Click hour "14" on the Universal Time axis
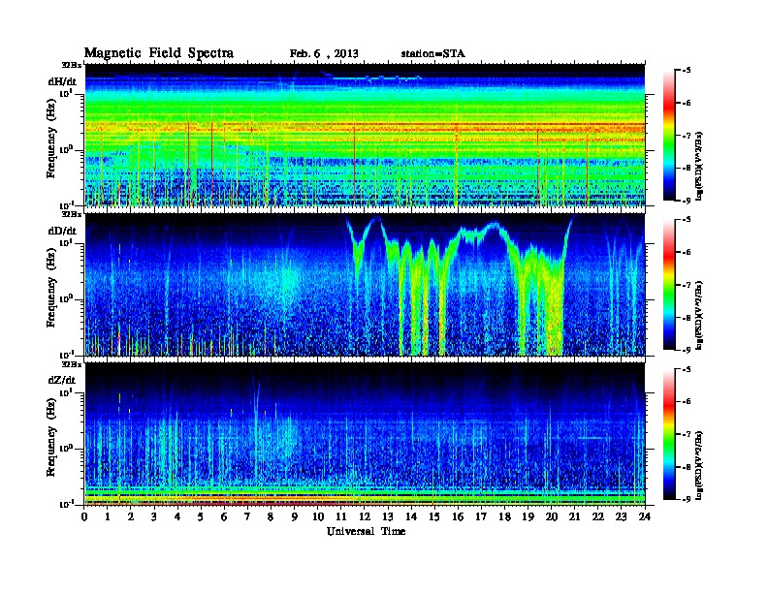The width and height of the screenshot is (768, 593). [411, 516]
